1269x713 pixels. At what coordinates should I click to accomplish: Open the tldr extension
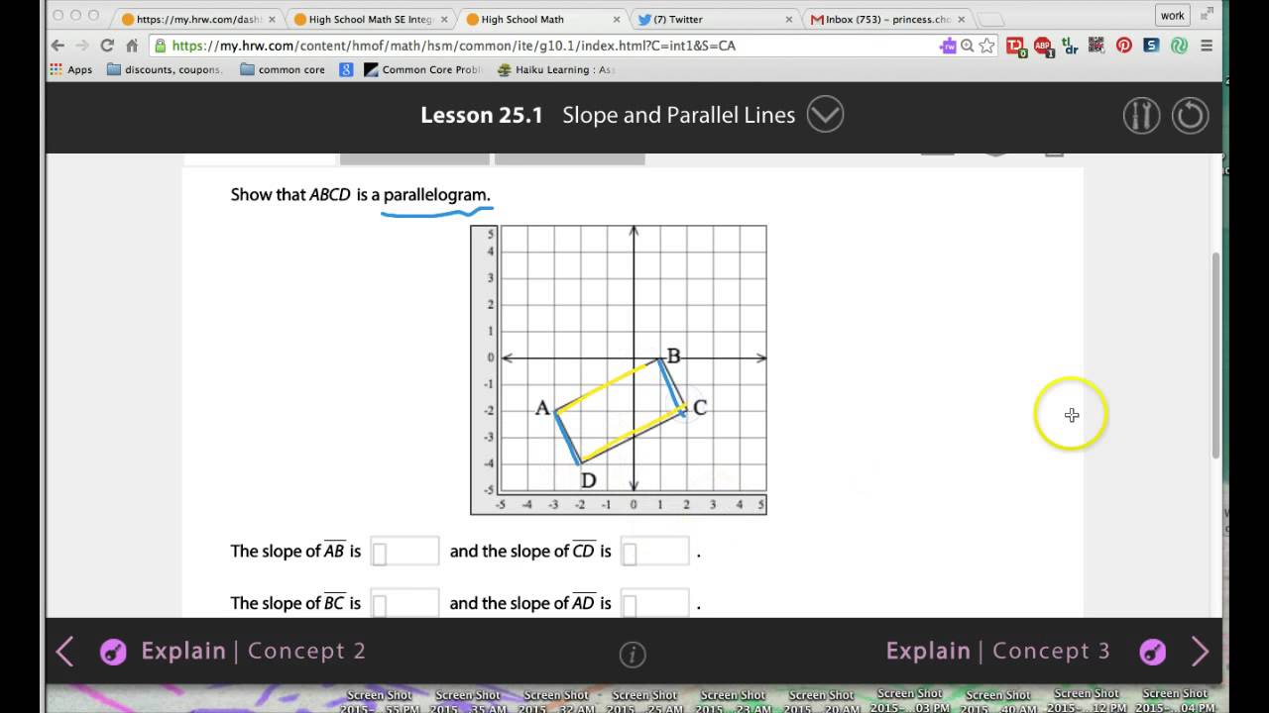pos(1070,46)
